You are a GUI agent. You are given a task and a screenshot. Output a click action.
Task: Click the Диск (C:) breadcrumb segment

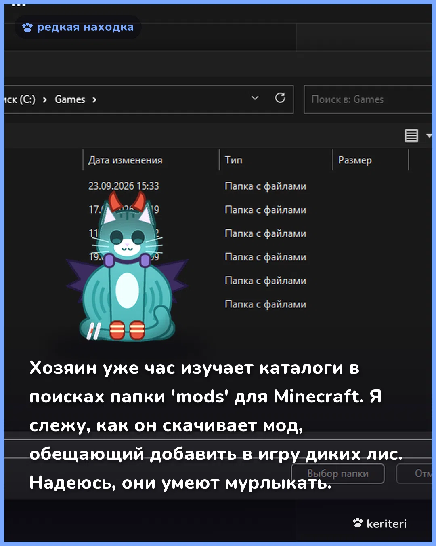(19, 99)
